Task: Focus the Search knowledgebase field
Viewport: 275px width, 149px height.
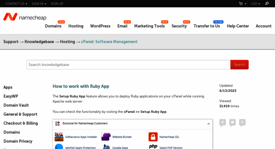Action: (x=128, y=64)
